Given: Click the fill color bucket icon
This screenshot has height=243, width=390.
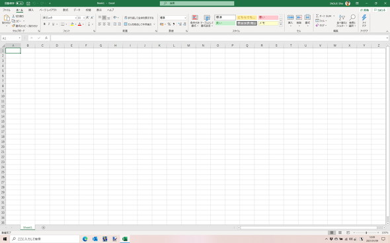Looking at the screenshot, I should (72, 24).
